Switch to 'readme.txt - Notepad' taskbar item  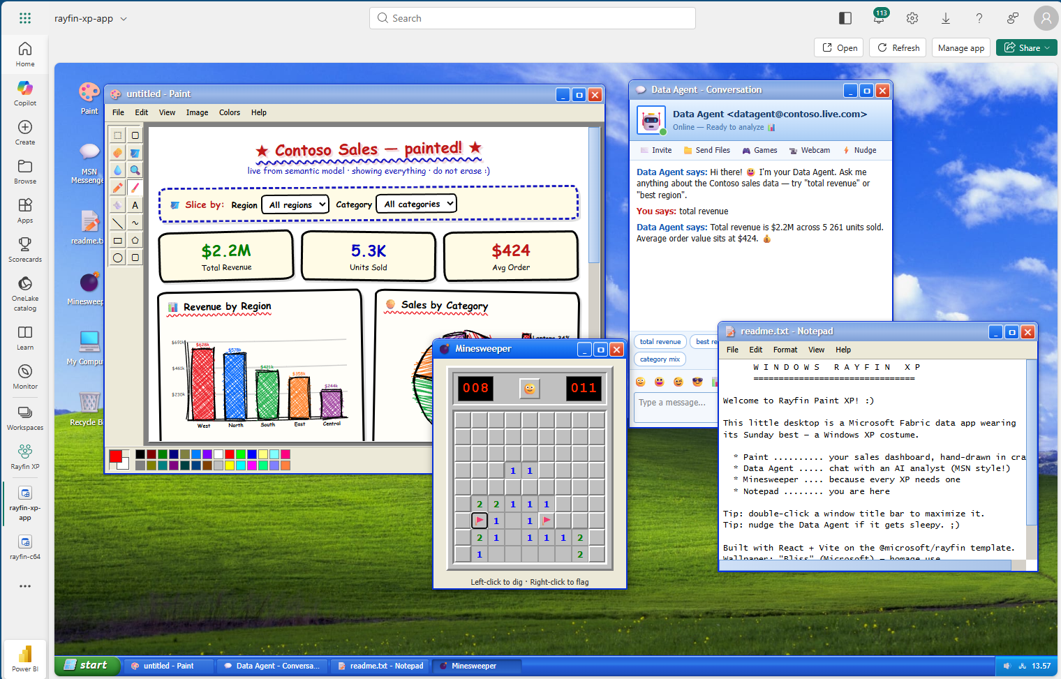coord(380,666)
